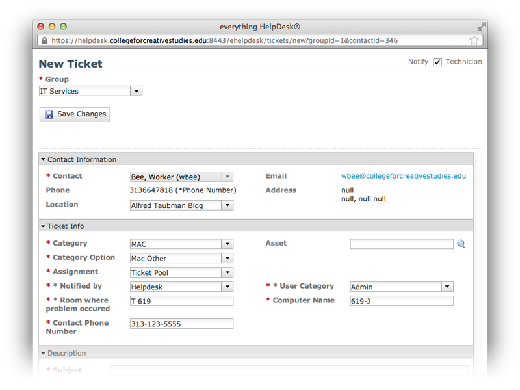Click the fullscreen arrows icon in title bar
Image resolution: width=520 pixels, height=390 pixels.
click(481, 27)
